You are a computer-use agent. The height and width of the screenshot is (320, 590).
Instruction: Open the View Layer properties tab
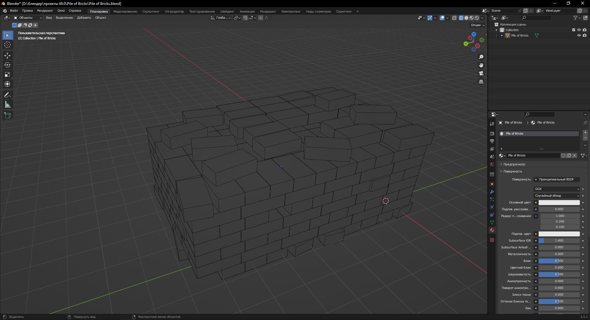pyautogui.click(x=492, y=149)
